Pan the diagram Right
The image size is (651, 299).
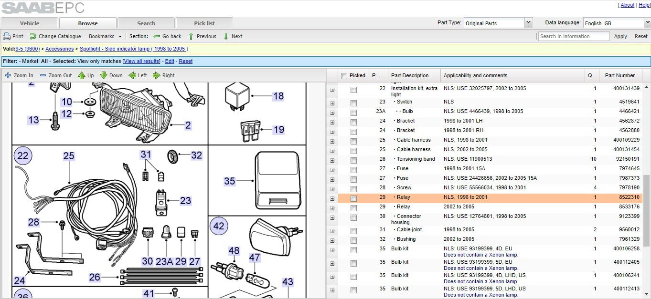click(164, 75)
